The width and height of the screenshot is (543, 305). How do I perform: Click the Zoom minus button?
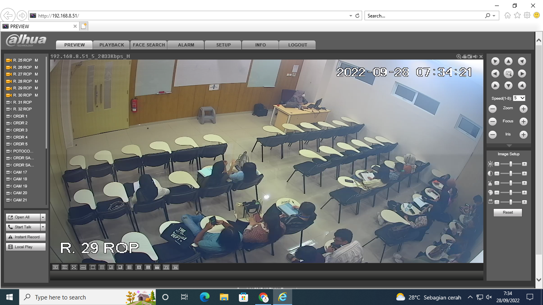[x=493, y=109]
